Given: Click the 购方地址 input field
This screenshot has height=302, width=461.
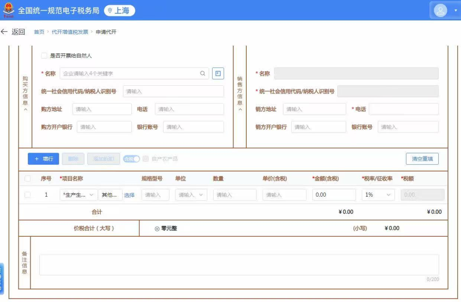Looking at the screenshot, I should (x=102, y=109).
